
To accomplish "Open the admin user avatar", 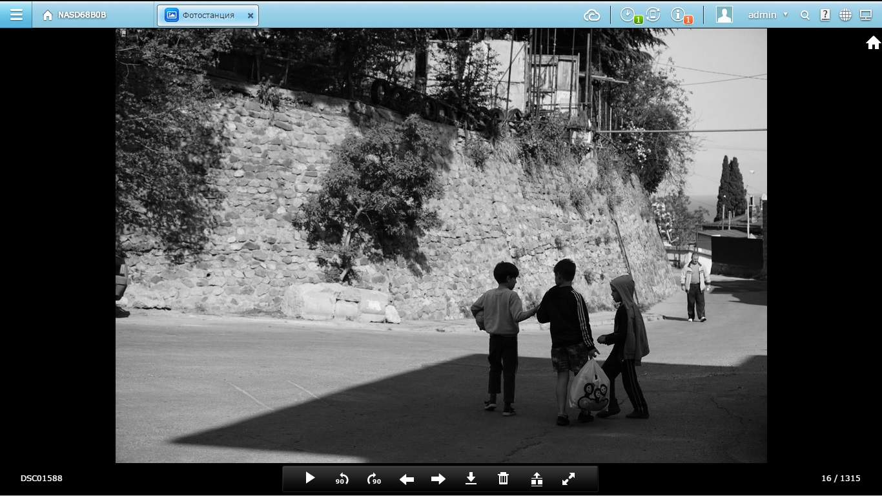I will point(724,15).
